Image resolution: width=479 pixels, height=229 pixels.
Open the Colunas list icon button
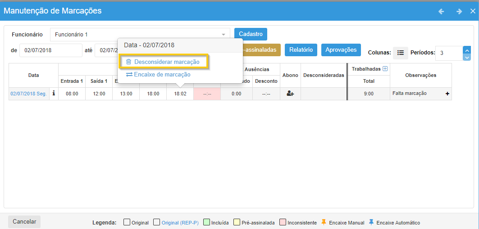[x=400, y=53]
